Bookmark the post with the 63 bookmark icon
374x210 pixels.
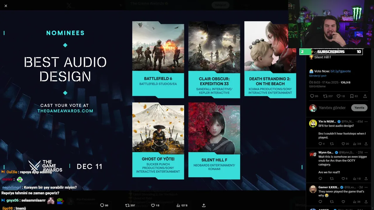coord(354,96)
